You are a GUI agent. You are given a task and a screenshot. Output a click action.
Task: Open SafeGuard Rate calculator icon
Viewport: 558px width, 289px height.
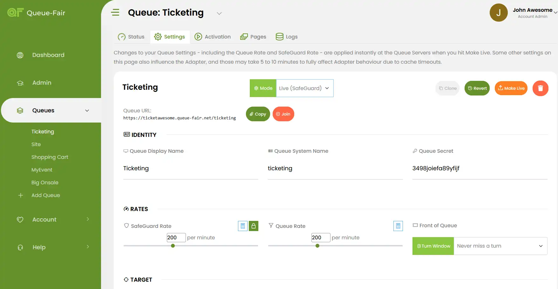click(x=243, y=226)
